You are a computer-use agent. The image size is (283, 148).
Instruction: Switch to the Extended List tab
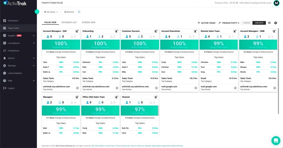pyautogui.click(x=69, y=22)
